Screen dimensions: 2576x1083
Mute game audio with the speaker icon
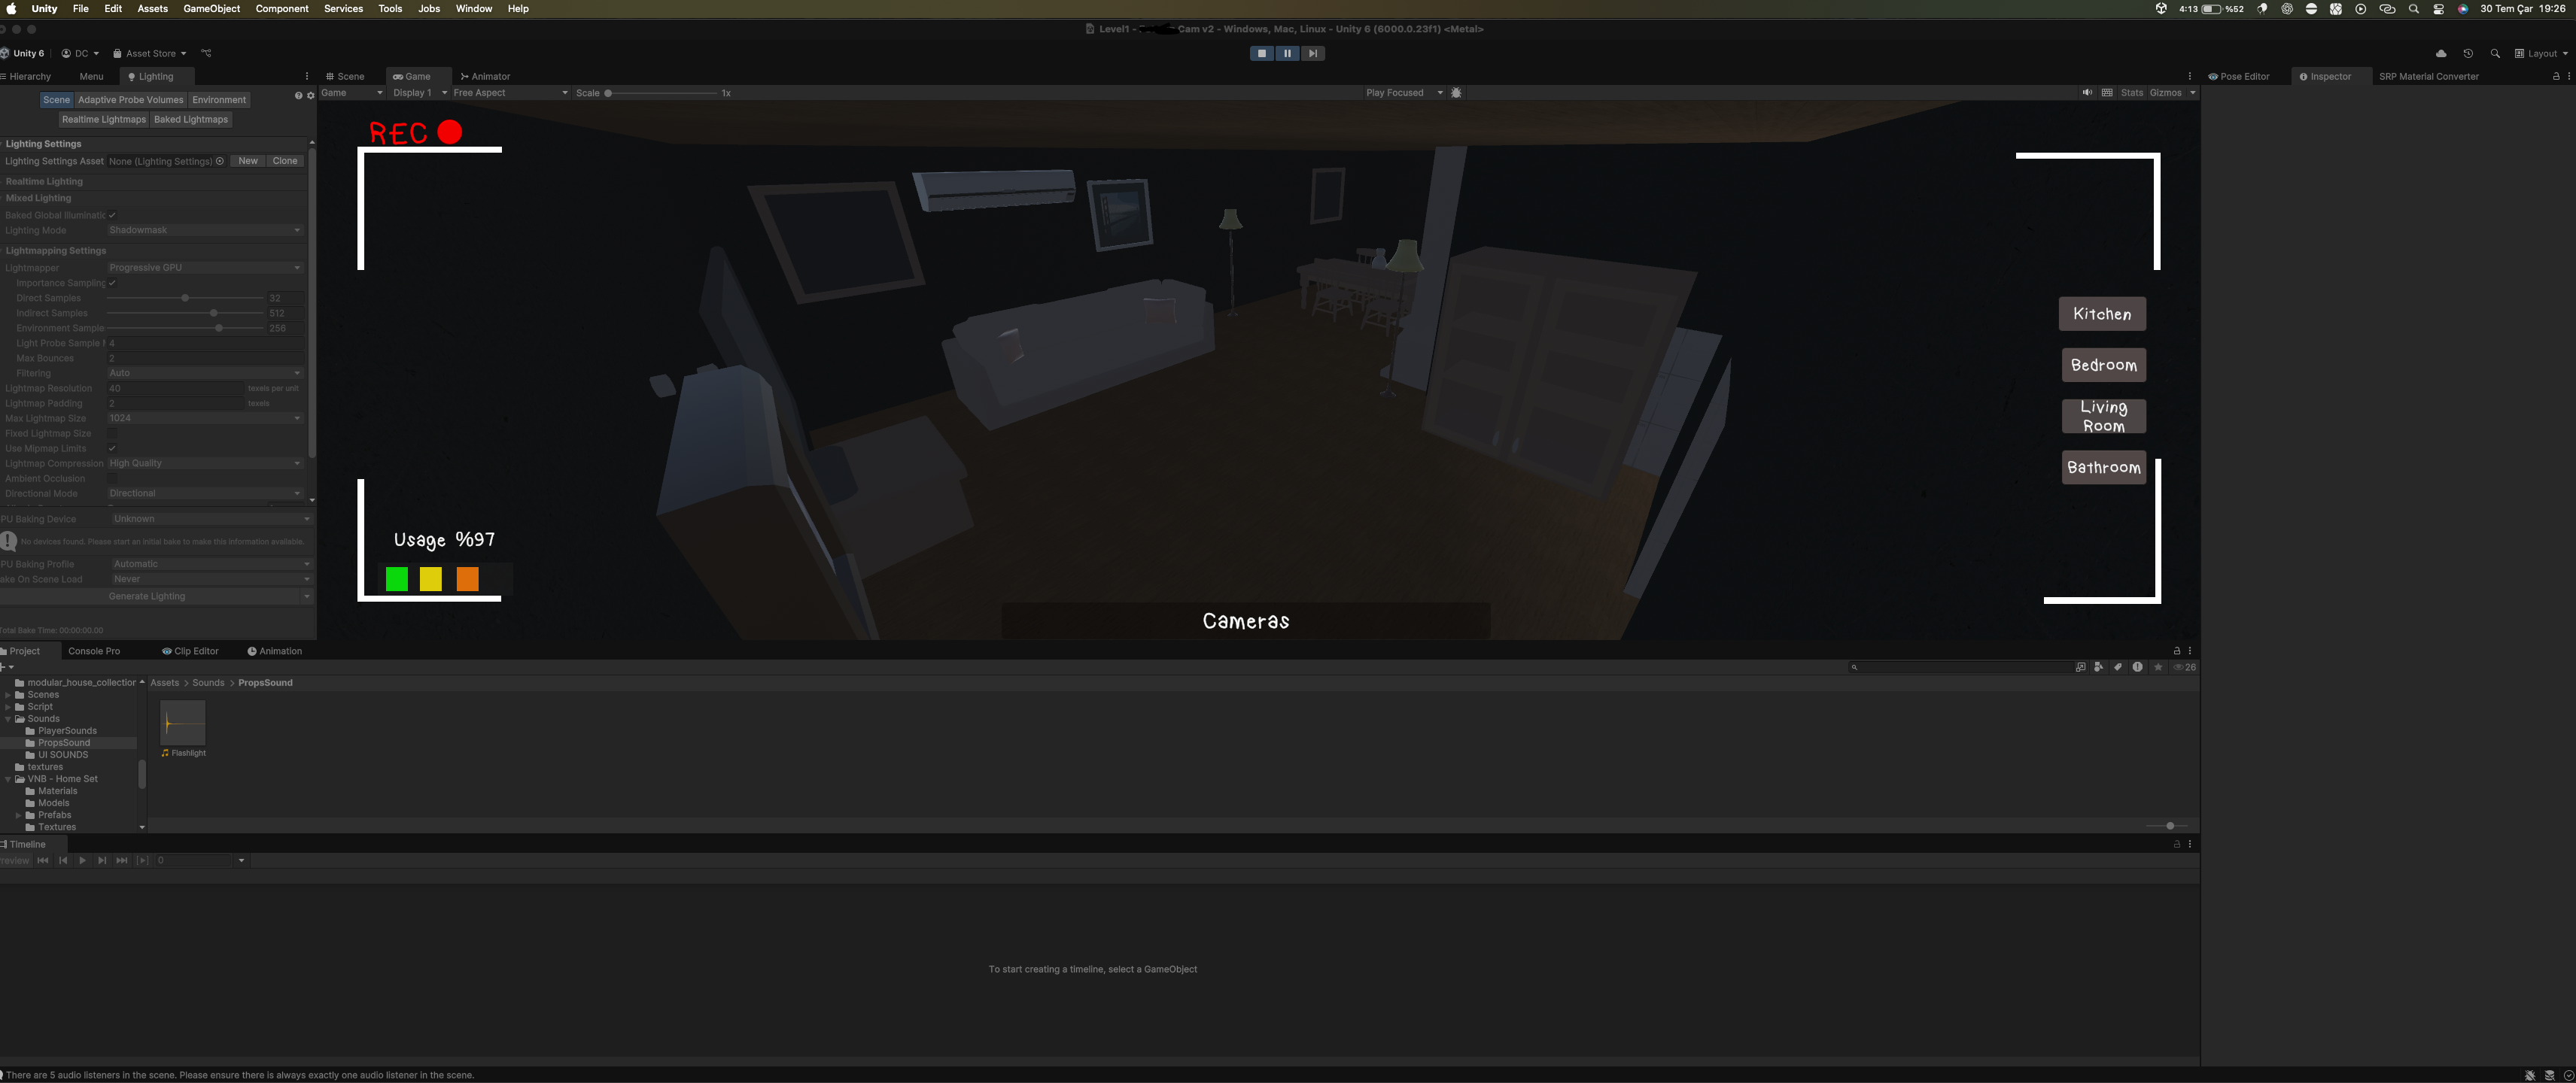tap(2087, 93)
